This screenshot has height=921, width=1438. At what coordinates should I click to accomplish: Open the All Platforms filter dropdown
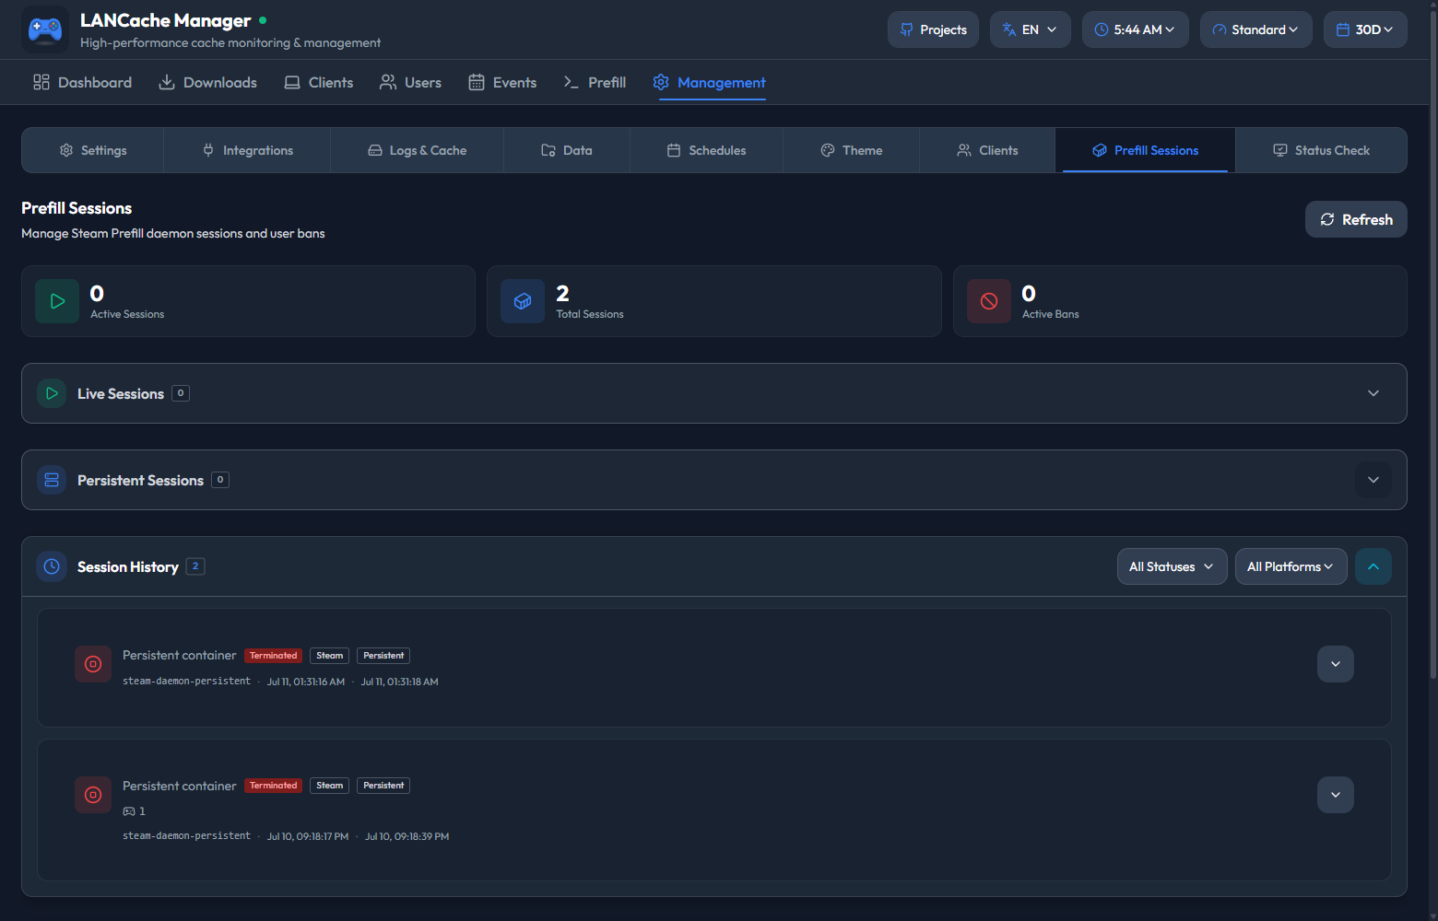pos(1291,566)
